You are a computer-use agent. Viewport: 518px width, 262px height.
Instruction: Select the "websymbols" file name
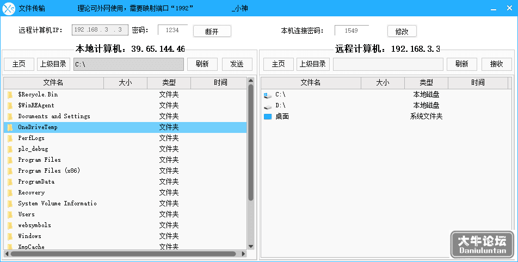[34, 225]
